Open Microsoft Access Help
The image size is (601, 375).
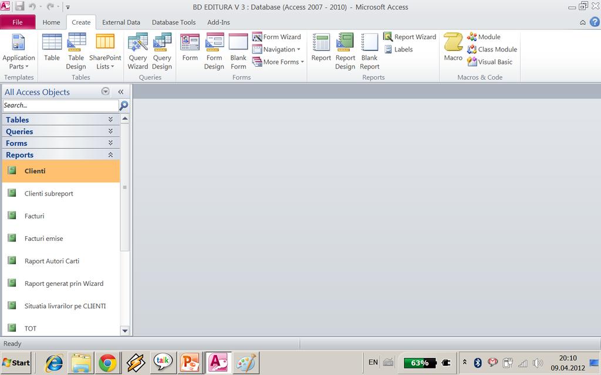click(595, 22)
